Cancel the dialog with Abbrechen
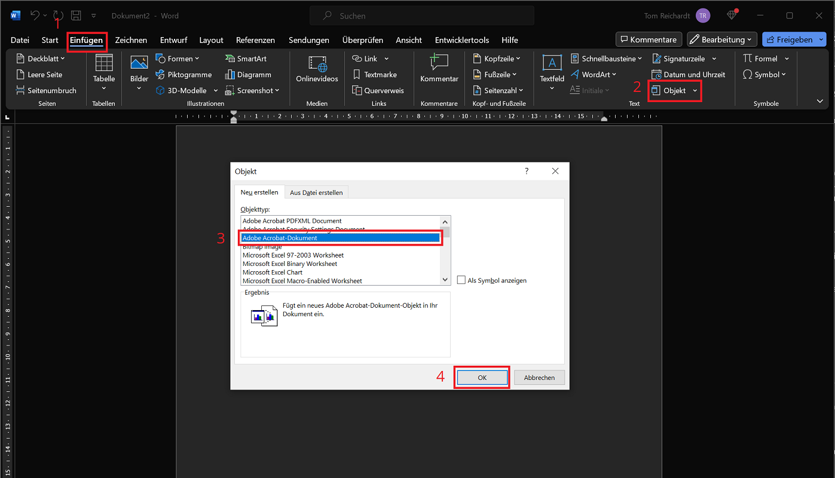Viewport: 835px width, 478px height. pyautogui.click(x=539, y=378)
